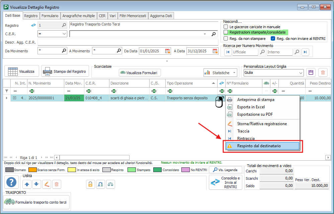Click the balance scales icon
Screen dimensions: 334x214
(x=110, y=184)
